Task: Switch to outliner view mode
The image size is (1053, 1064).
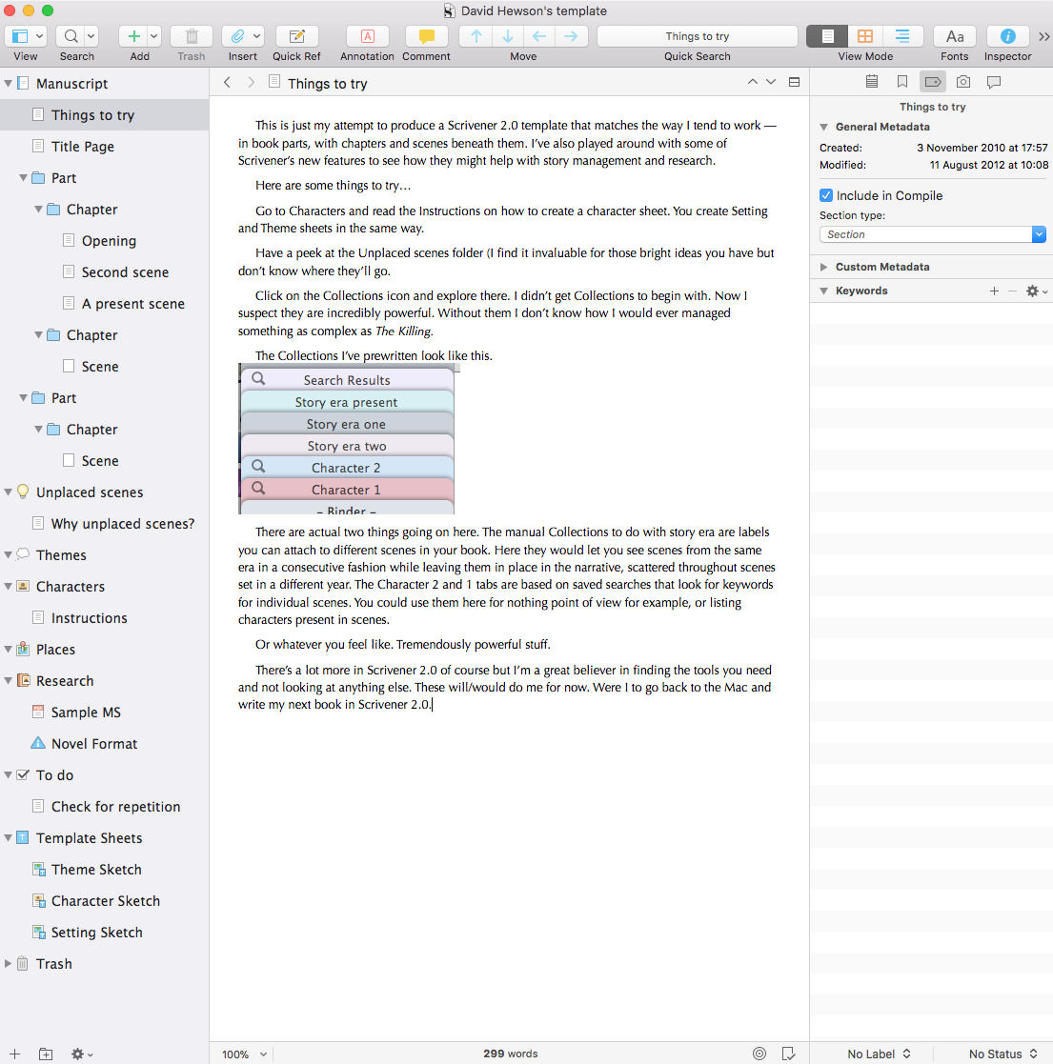Action: pos(902,36)
